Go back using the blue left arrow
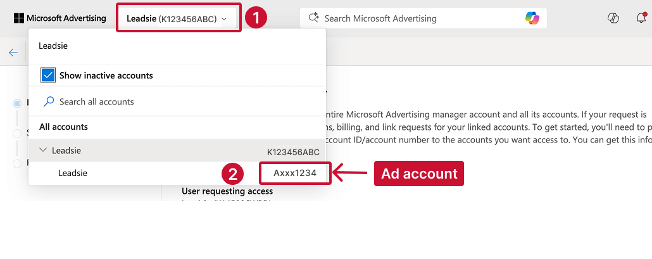652x259 pixels. pos(13,53)
